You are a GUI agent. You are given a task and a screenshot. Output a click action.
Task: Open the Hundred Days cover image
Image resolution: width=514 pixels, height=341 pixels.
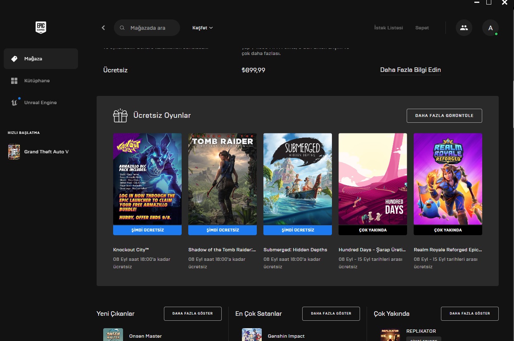[373, 179]
